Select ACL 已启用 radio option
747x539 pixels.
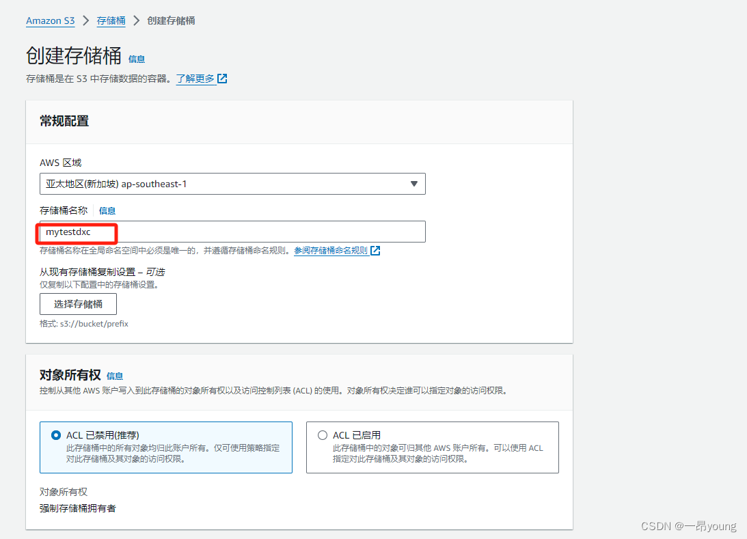click(323, 435)
